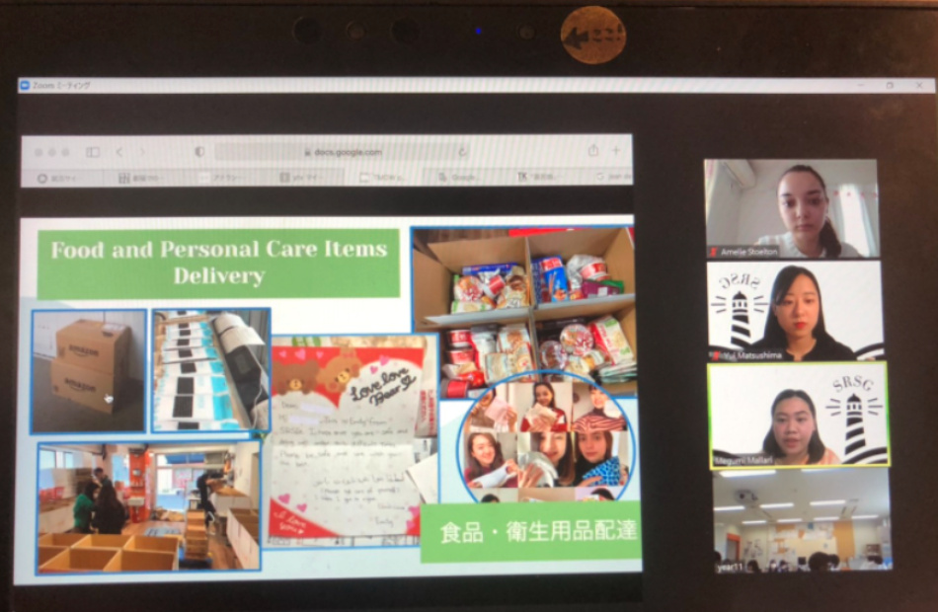Select Megumi Mallari's highlighted video tile
The image size is (938, 612).
point(799,414)
